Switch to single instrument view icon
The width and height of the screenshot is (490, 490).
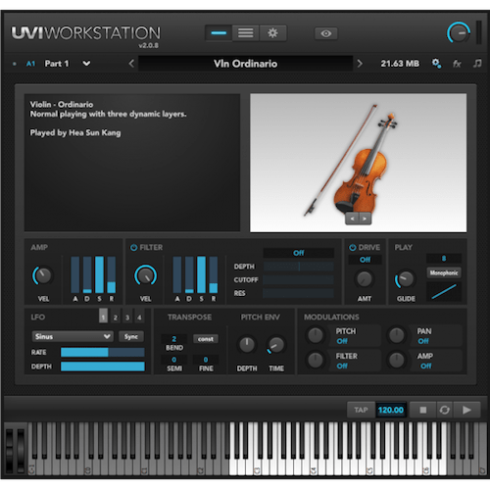tap(219, 33)
